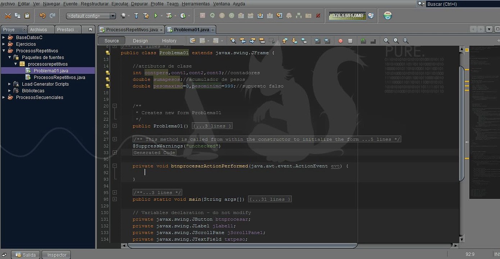Expand the Ejercicios project node
The width and height of the screenshot is (500, 259).
click(x=4, y=44)
